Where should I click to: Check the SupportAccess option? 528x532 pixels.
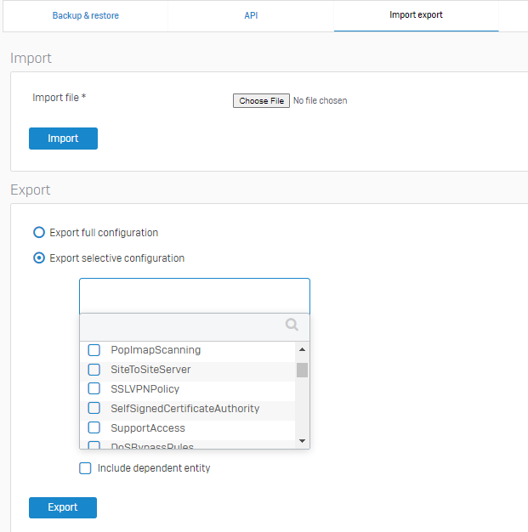click(x=94, y=428)
